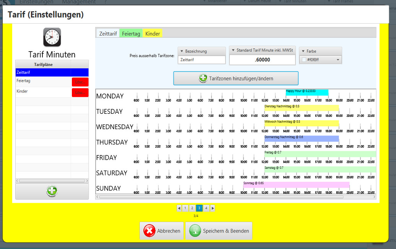The image size is (396, 249).
Task: Switch to the Kinder tab
Action: tap(153, 34)
